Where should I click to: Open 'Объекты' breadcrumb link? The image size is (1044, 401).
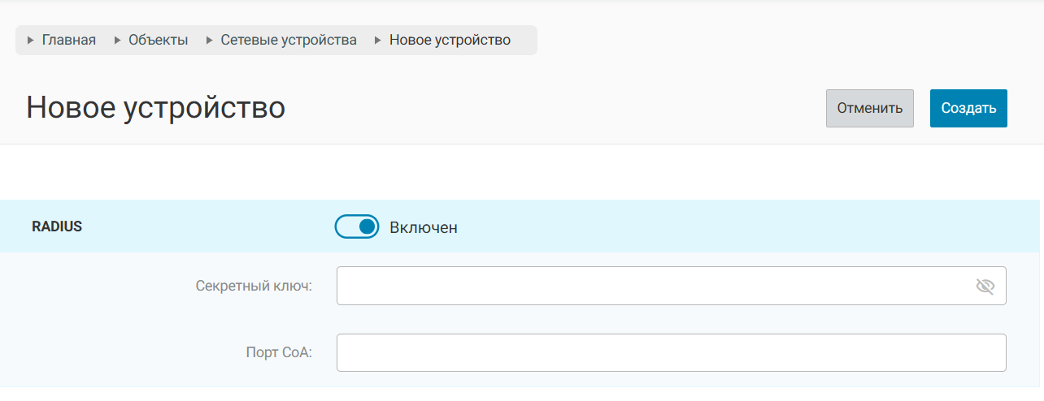click(x=158, y=40)
